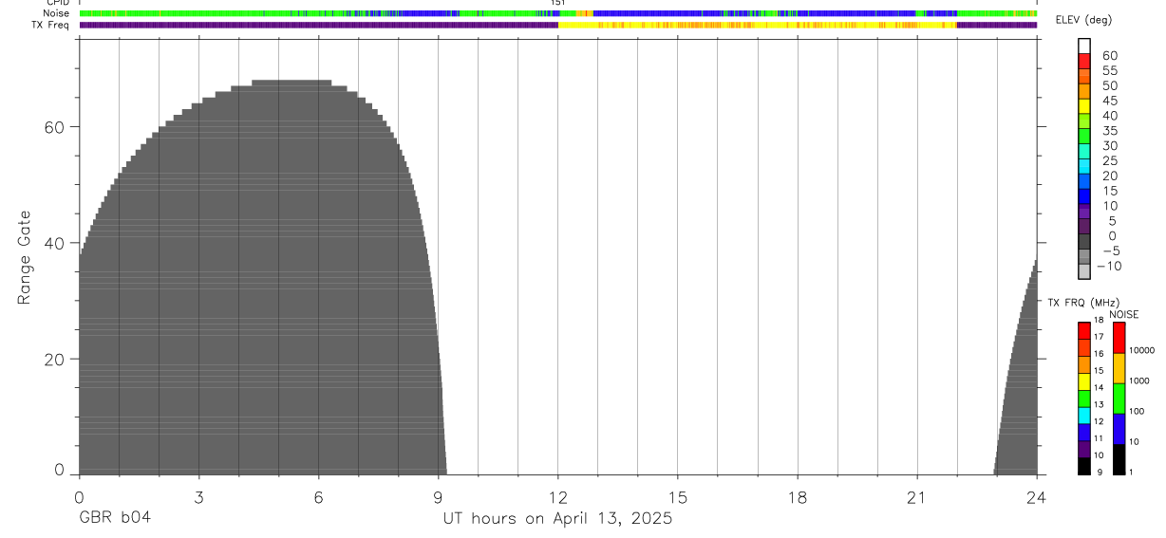Select the 35 label in ELEV legend

tap(1109, 131)
